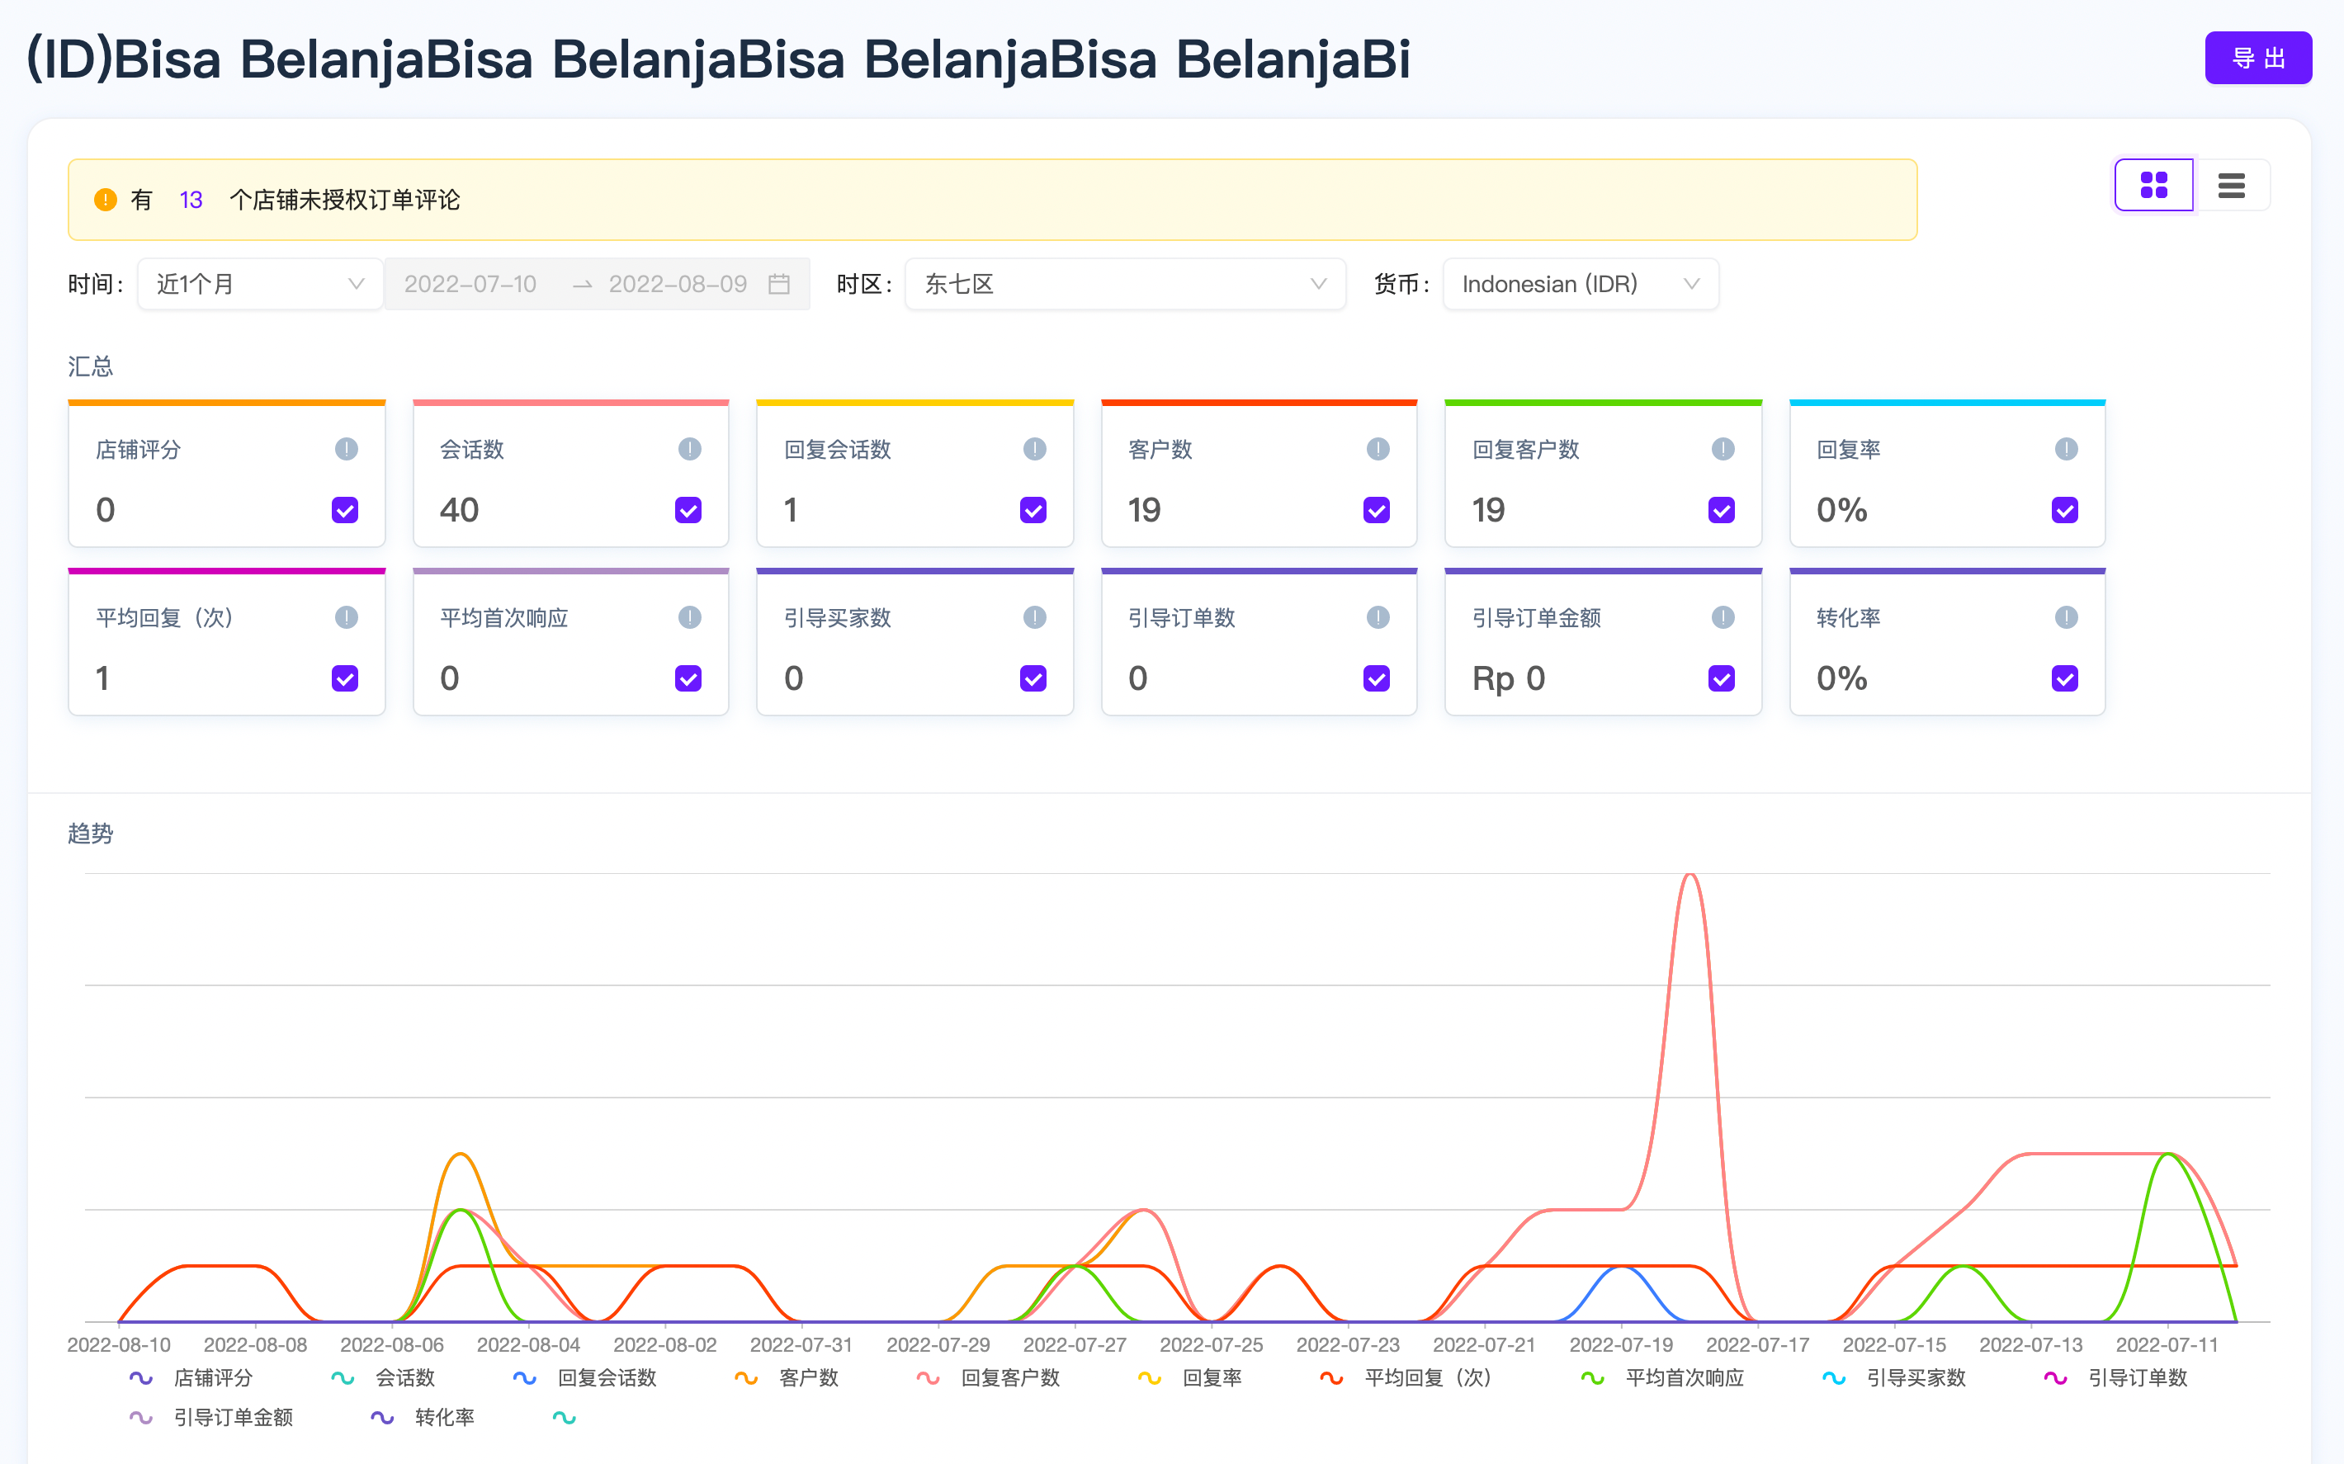Show info tooltip for 引导买家数

pos(1035,618)
